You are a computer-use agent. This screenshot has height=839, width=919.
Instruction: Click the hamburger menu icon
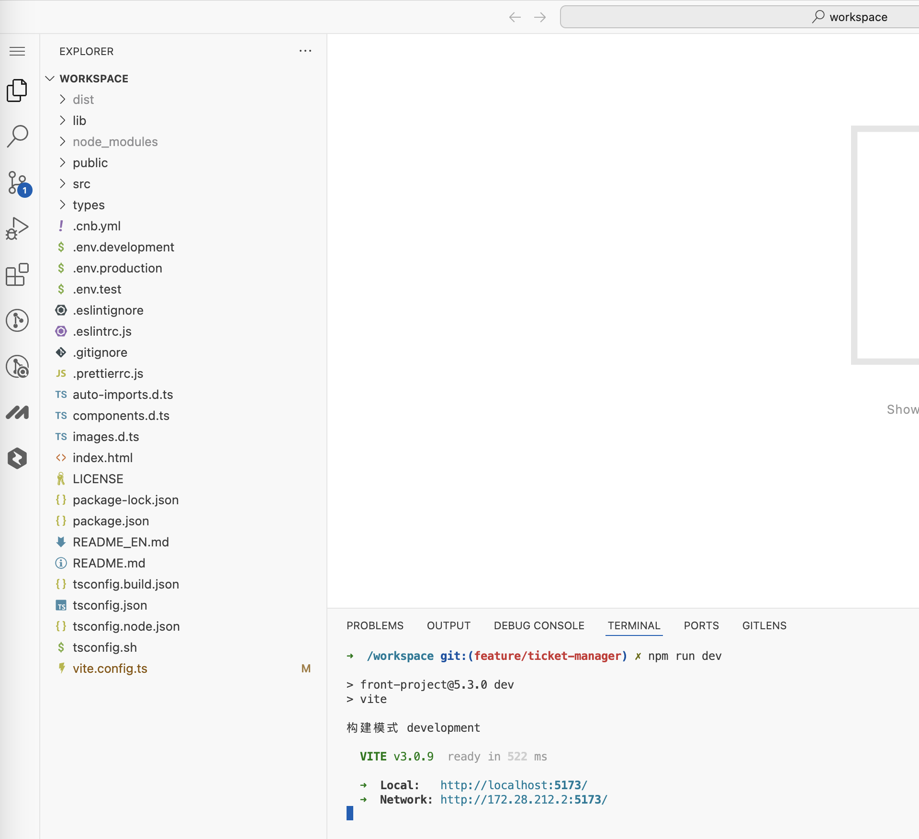pos(17,51)
